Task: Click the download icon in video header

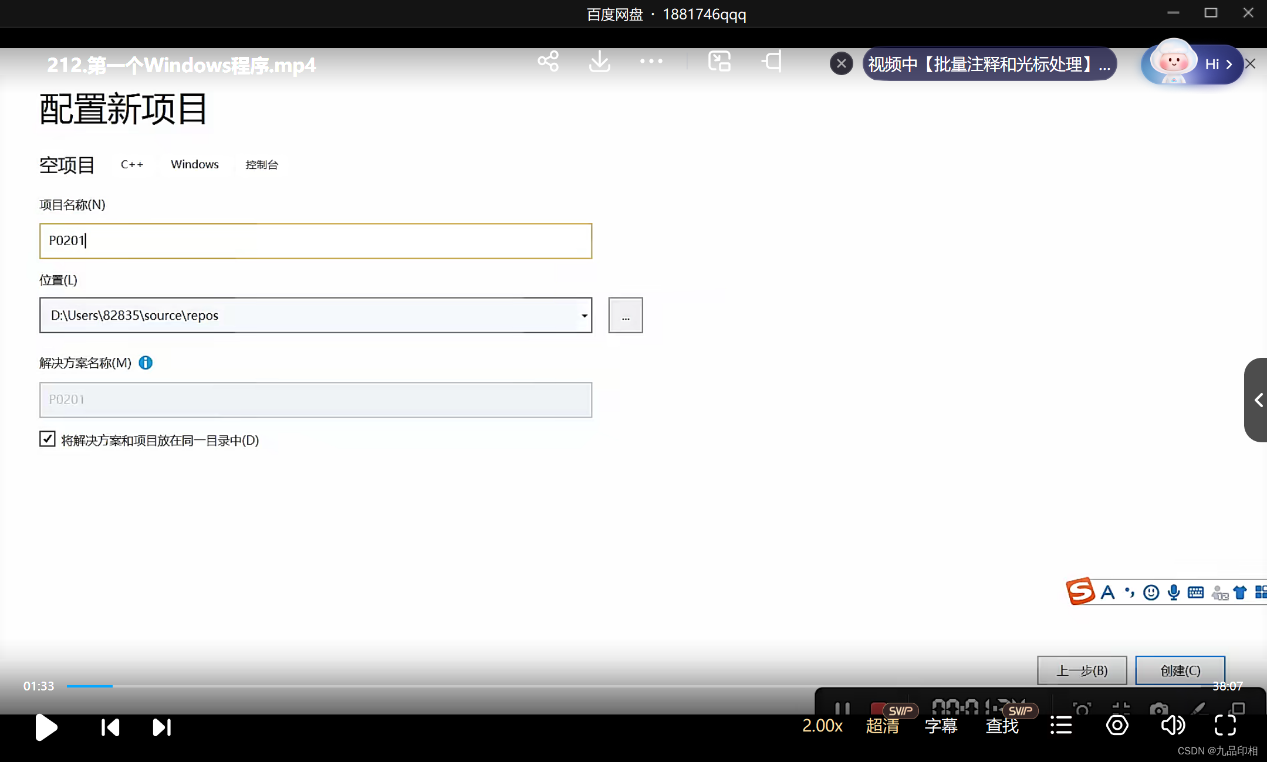Action: point(599,62)
